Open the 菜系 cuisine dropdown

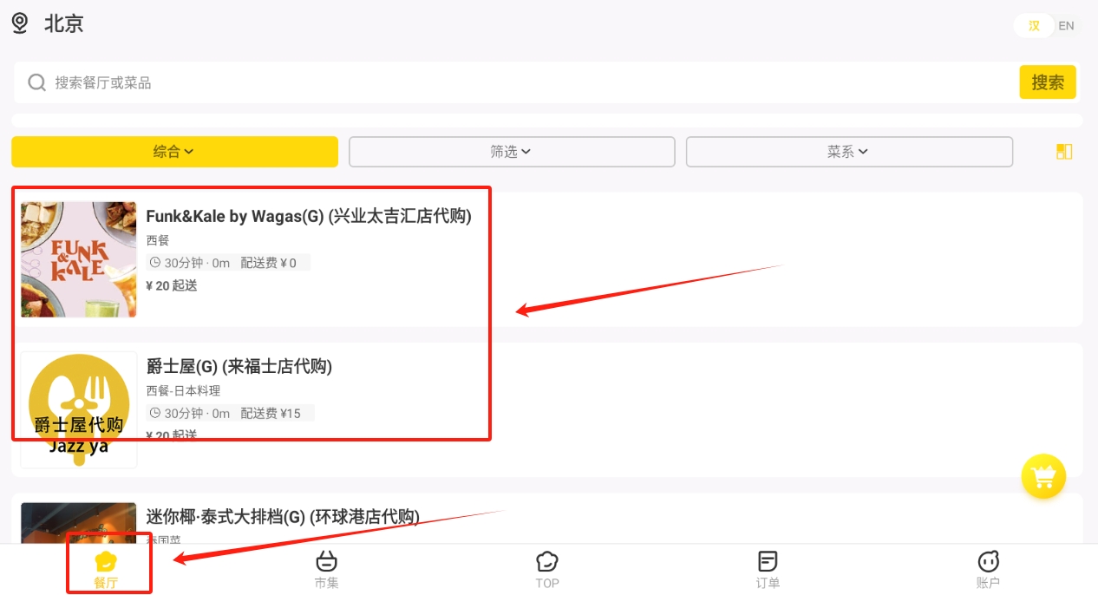[849, 152]
